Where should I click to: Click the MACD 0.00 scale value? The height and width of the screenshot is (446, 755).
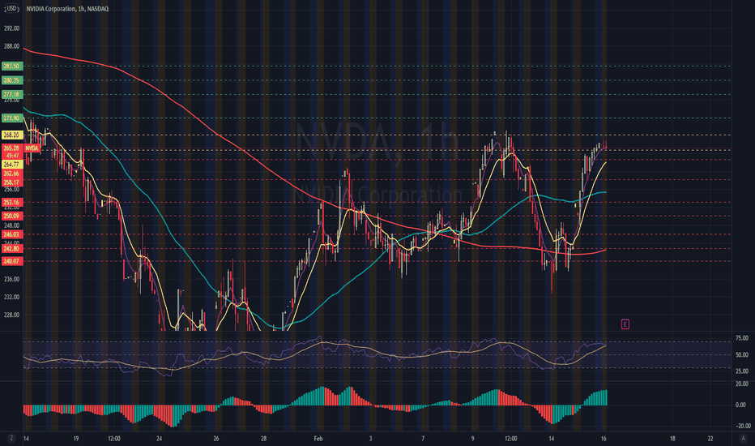742,405
